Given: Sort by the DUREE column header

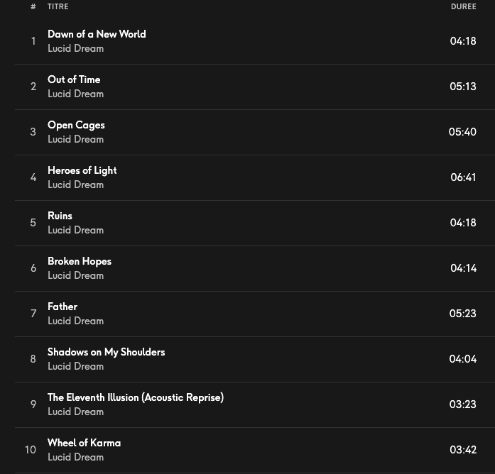Looking at the screenshot, I should click(x=463, y=6).
